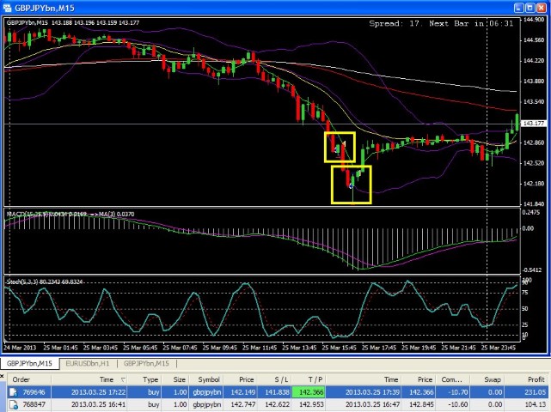The image size is (551, 412).
Task: Switch to the first GBPJPYbn,M15 chart tab
Action: (x=29, y=364)
